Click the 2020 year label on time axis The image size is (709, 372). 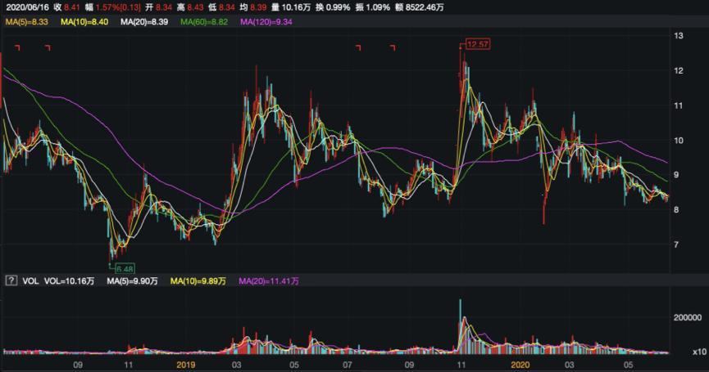[519, 363]
